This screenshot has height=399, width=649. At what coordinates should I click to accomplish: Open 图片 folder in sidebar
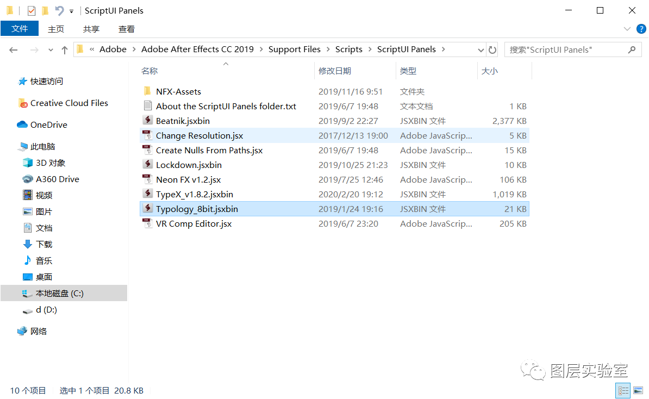coord(43,211)
